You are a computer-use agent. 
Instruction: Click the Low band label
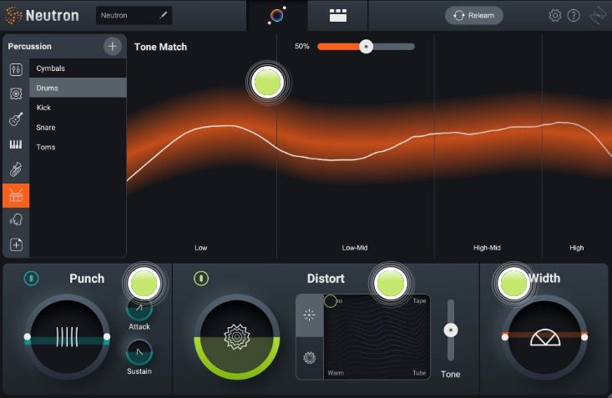coord(201,248)
